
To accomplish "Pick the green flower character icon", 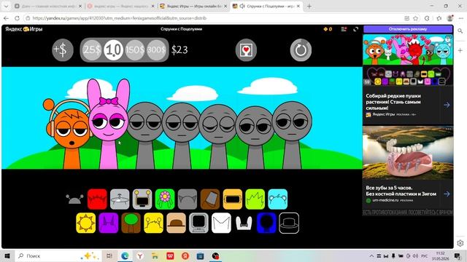I will [165, 199].
